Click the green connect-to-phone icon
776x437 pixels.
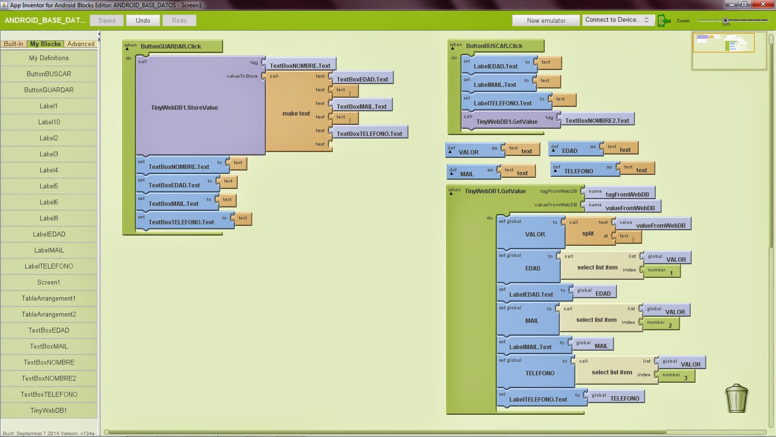coord(663,20)
